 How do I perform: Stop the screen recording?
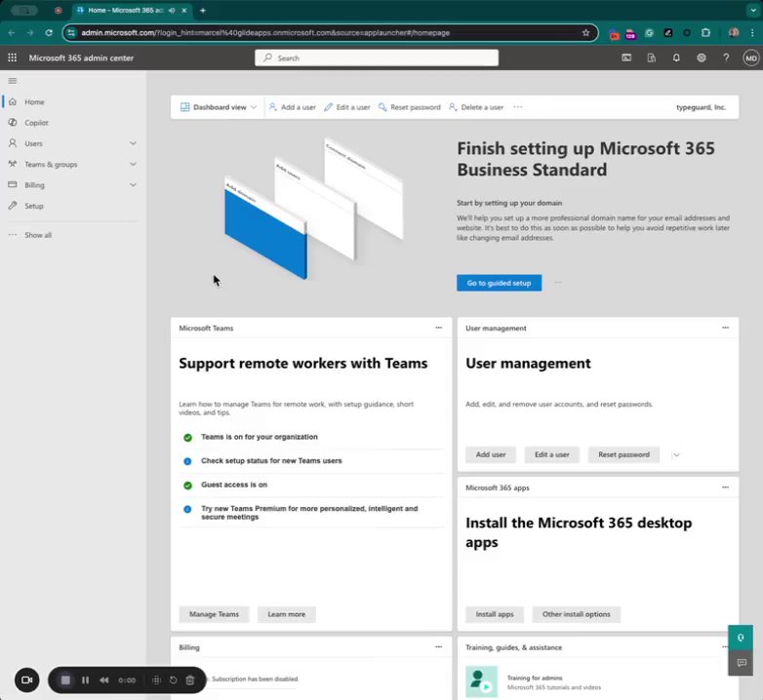(x=65, y=681)
